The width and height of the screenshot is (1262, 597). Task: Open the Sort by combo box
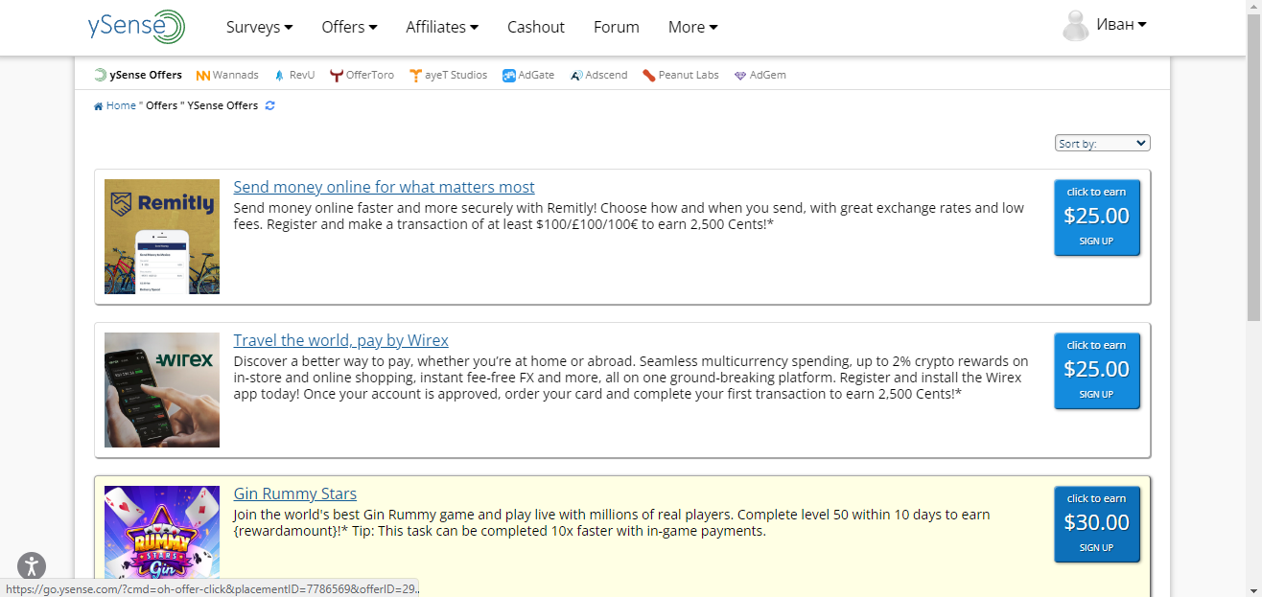[1102, 143]
